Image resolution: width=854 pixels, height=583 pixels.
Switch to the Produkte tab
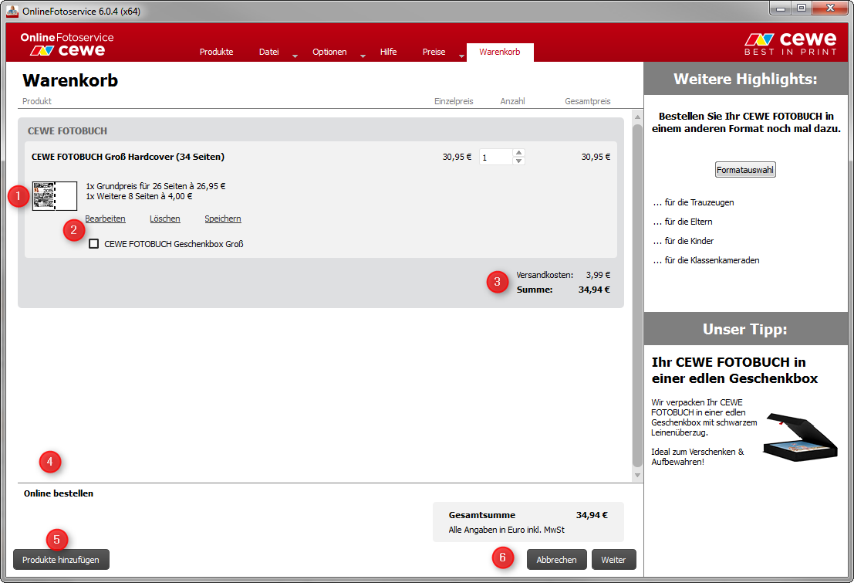216,52
